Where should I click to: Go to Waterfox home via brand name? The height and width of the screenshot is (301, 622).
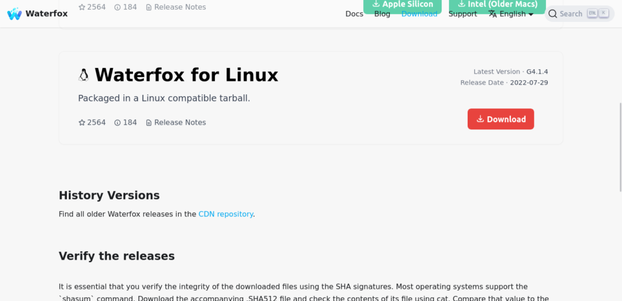coord(46,14)
